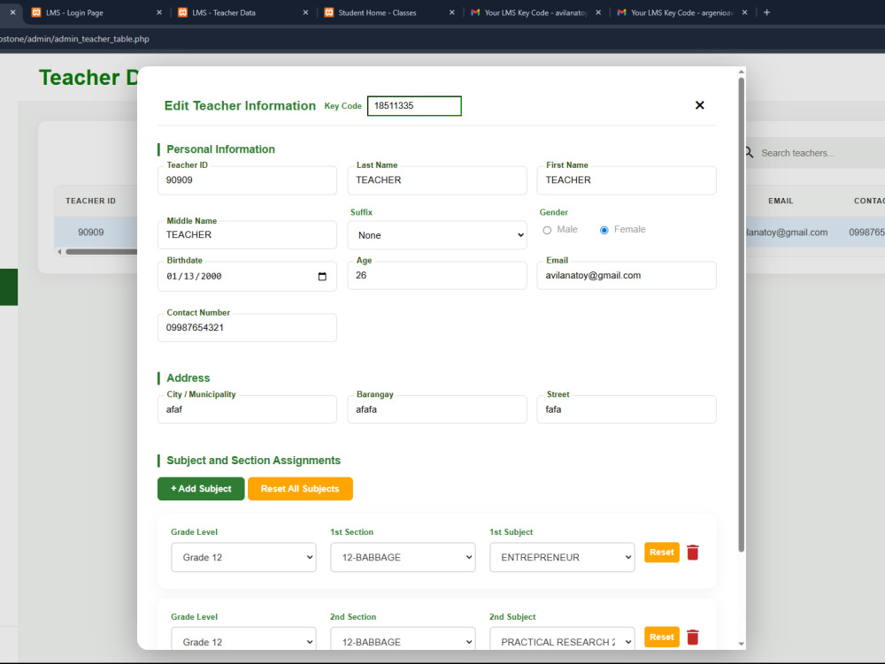
Task: Switch to Your LMS Key Code - argenioa tab
Action: pos(681,12)
